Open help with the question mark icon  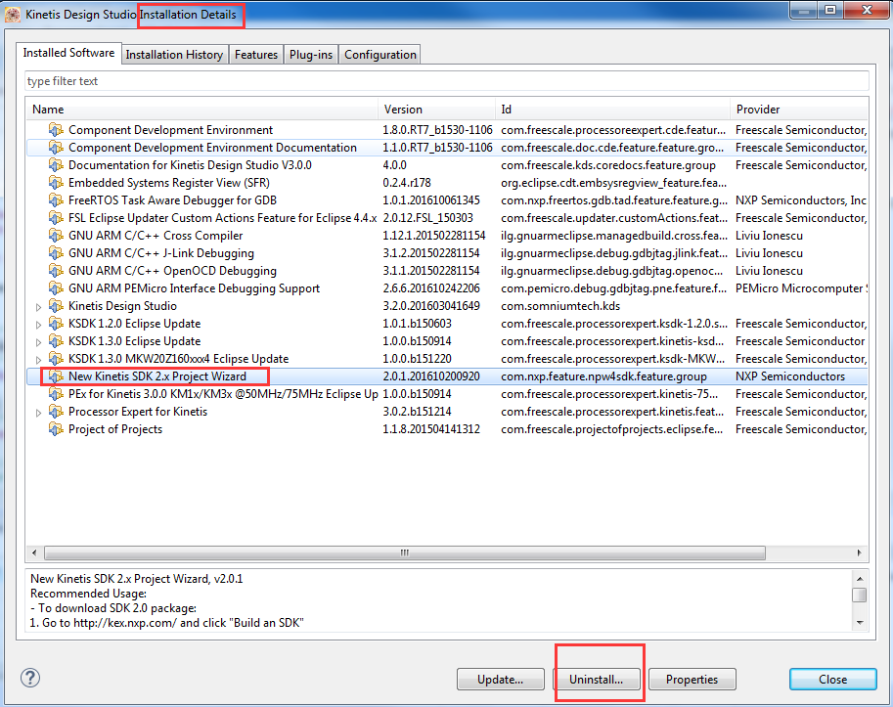coord(30,678)
